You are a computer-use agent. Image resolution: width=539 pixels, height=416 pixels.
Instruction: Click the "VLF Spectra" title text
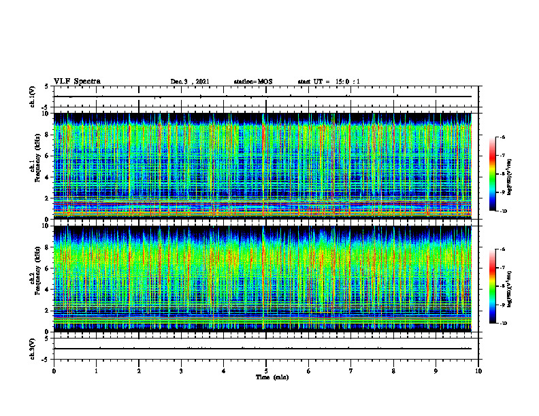77,82
